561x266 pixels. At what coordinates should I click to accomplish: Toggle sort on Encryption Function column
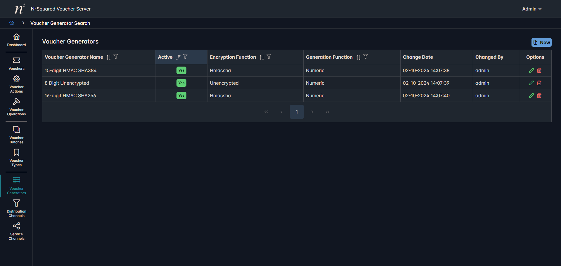point(262,57)
